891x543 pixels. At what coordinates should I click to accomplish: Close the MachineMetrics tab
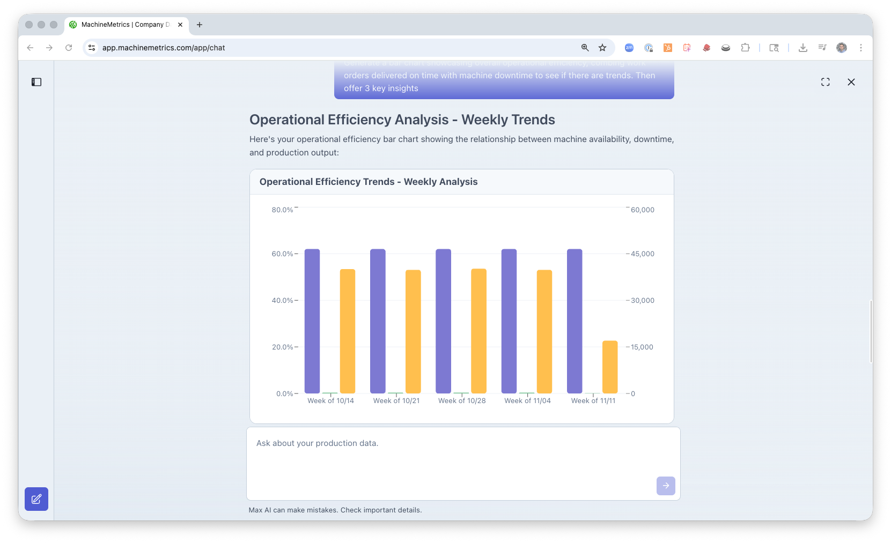pyautogui.click(x=180, y=25)
